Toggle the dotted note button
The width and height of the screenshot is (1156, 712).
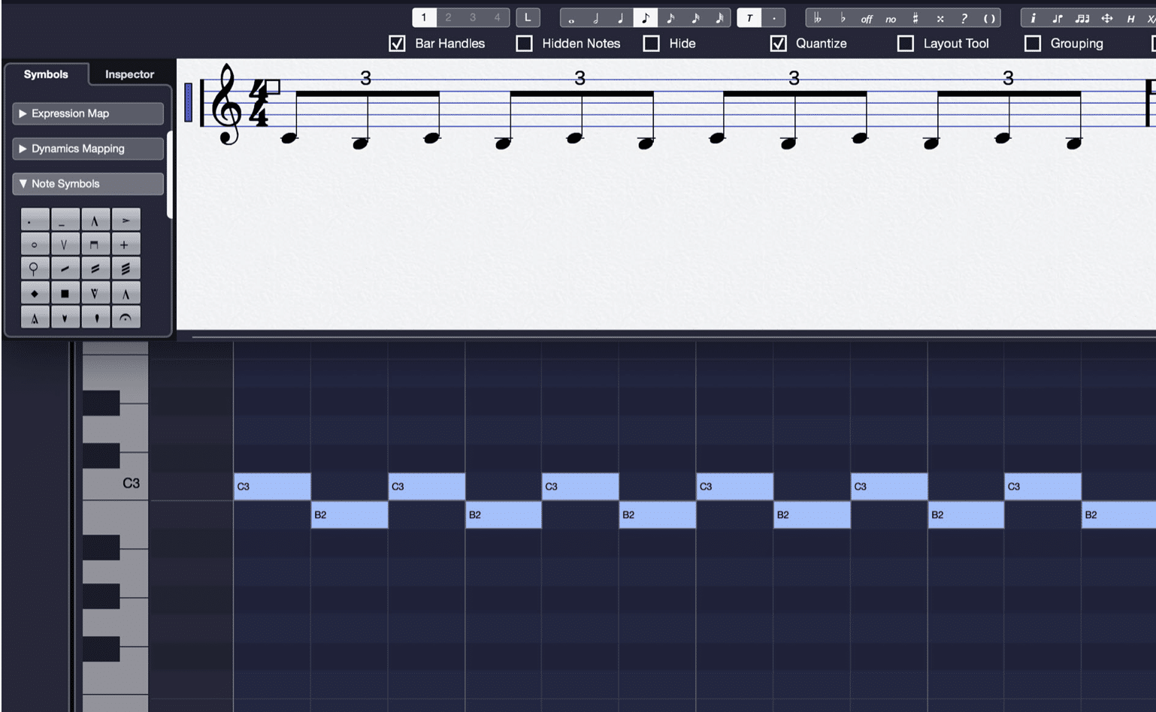click(x=774, y=18)
